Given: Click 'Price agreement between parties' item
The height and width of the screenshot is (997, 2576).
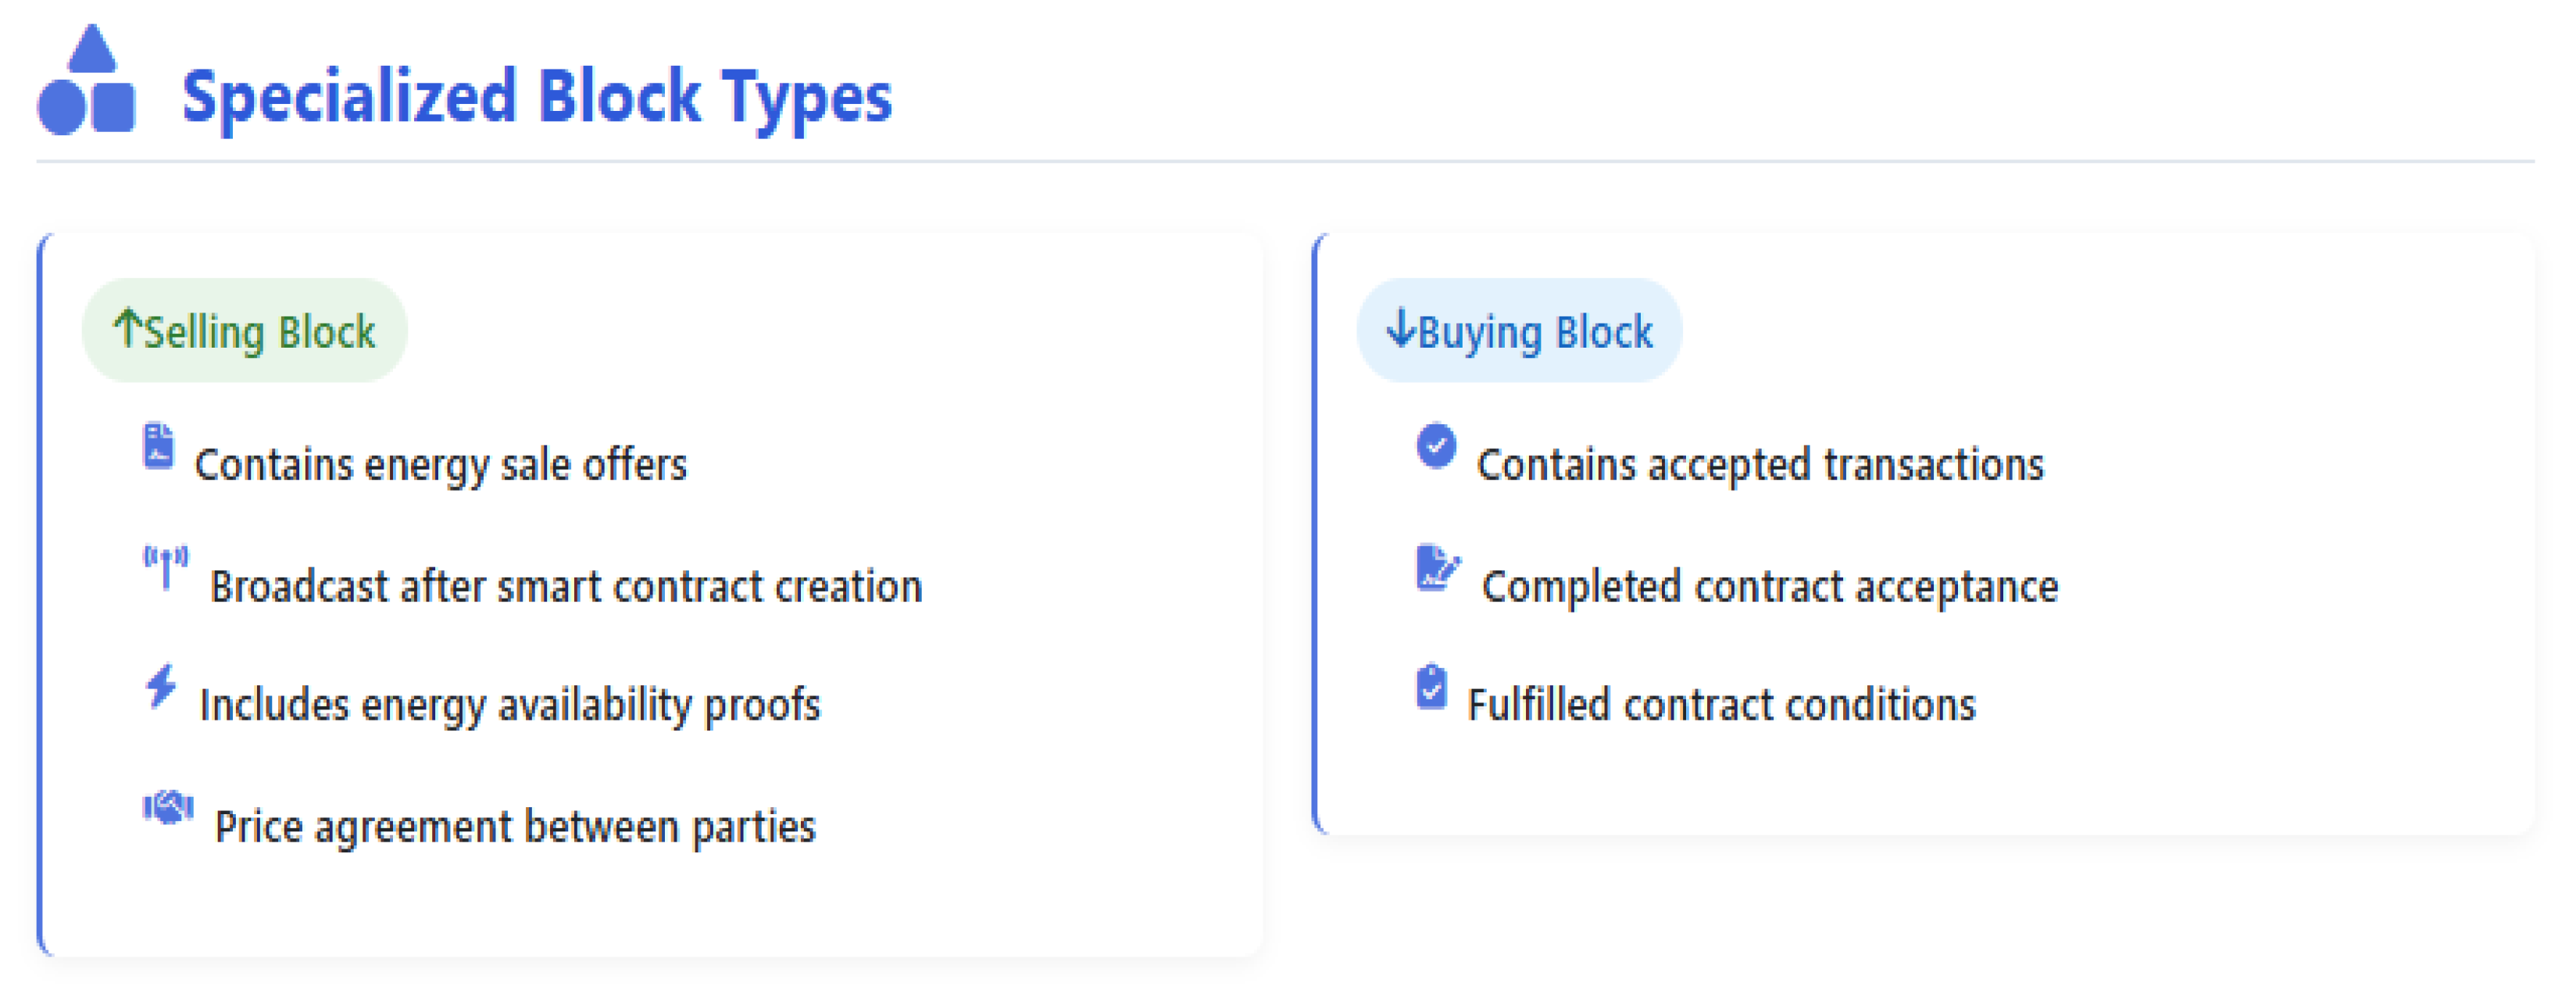Looking at the screenshot, I should coord(515,827).
